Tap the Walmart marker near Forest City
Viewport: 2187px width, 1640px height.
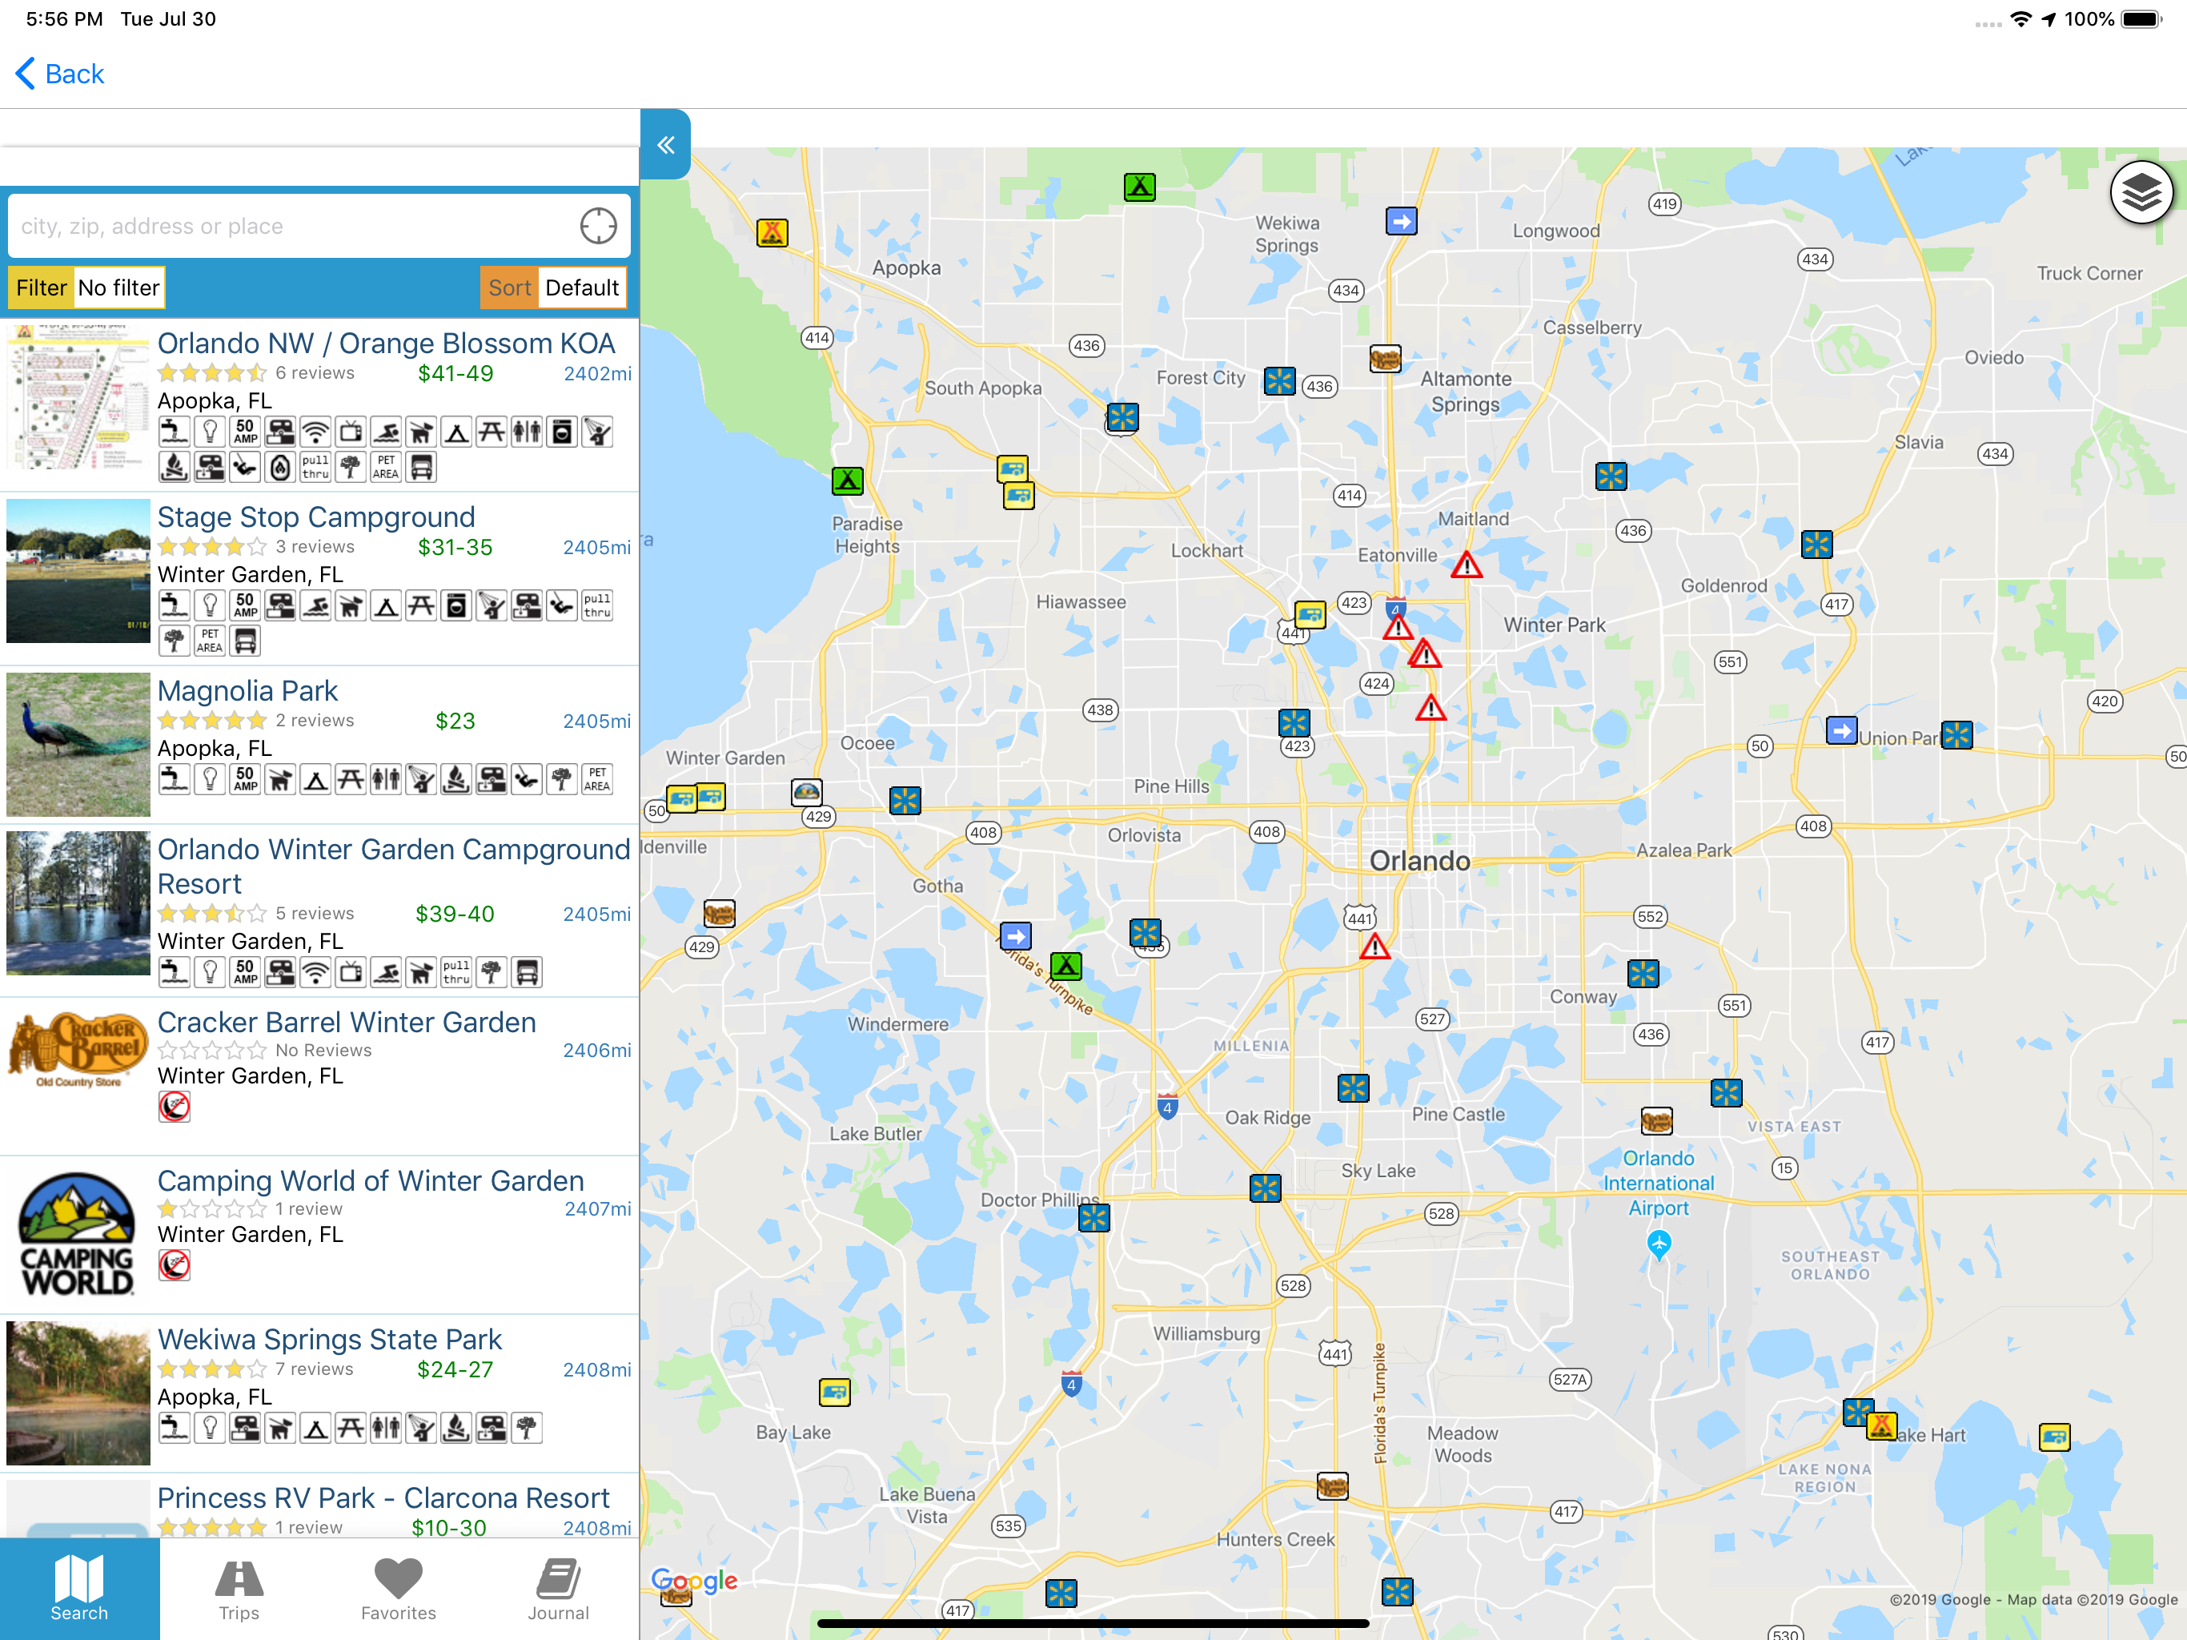coord(1279,381)
